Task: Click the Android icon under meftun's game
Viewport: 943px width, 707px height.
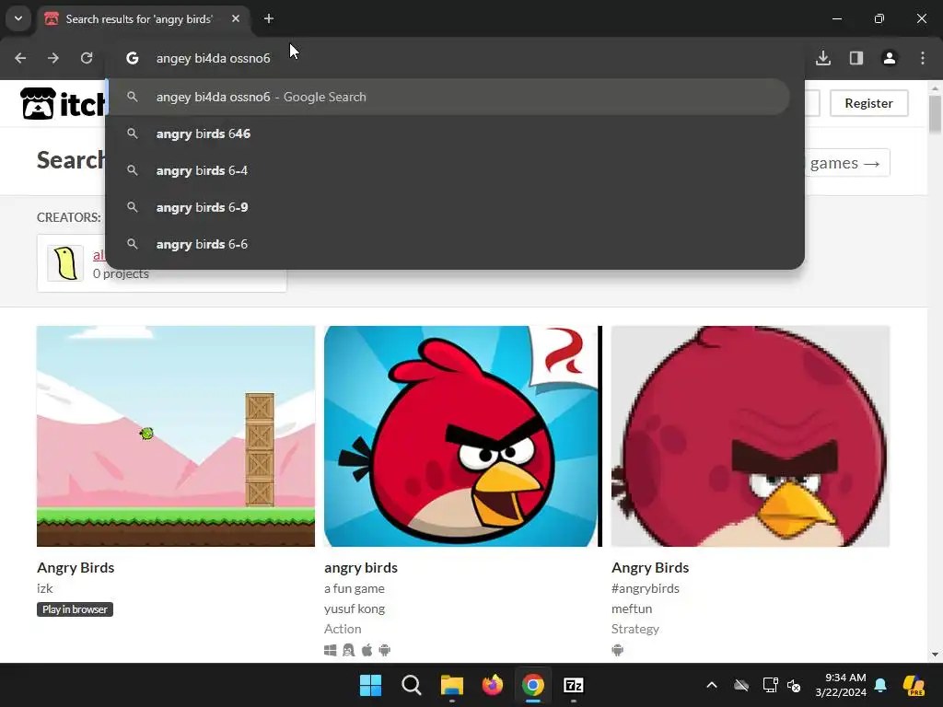Action: point(618,651)
